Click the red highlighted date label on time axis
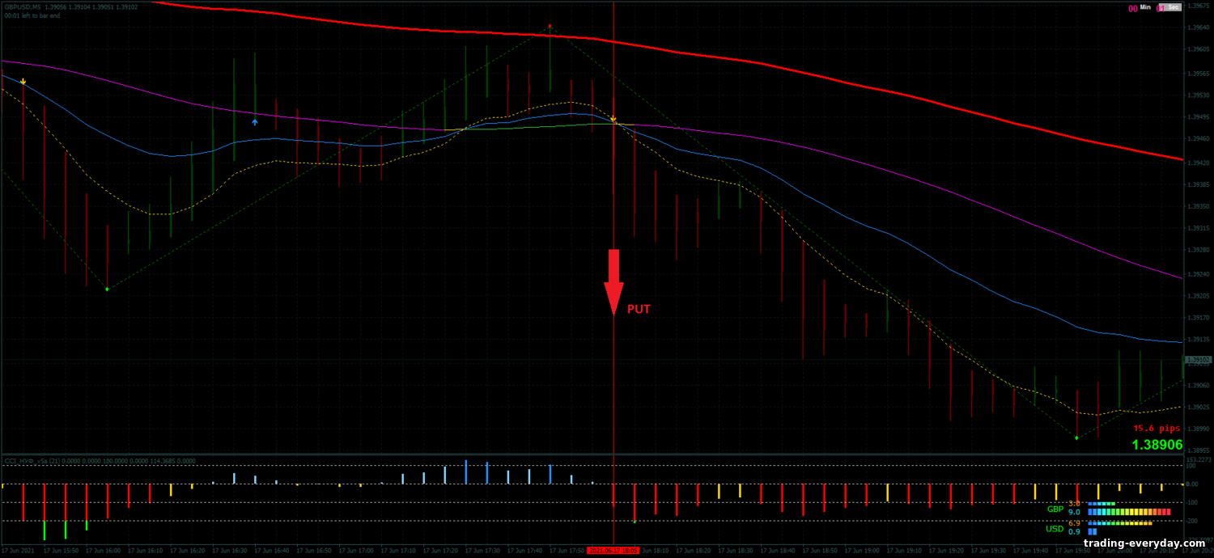 [613, 550]
